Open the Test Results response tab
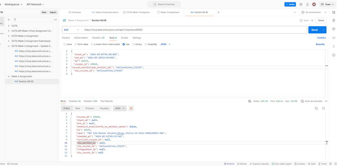The image size is (337, 166). coord(106,101)
